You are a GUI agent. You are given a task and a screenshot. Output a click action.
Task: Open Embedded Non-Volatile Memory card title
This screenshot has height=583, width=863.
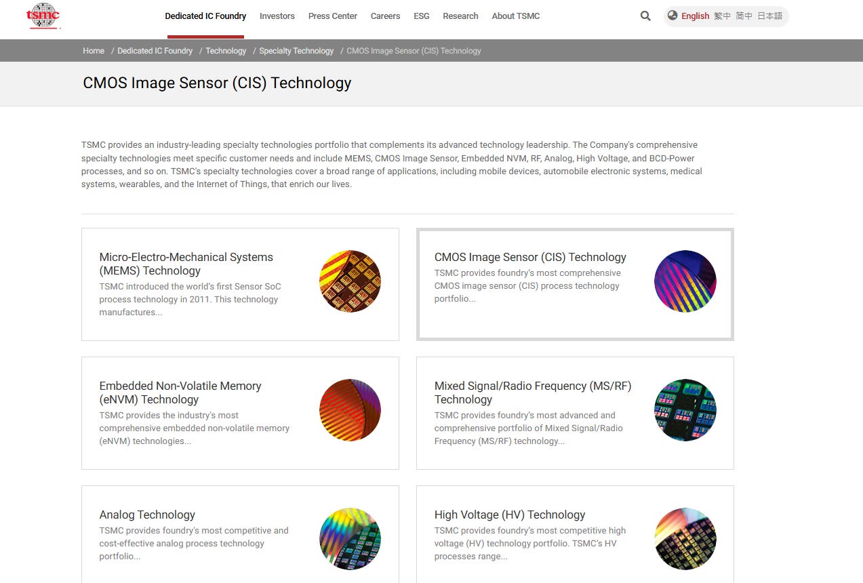[180, 393]
